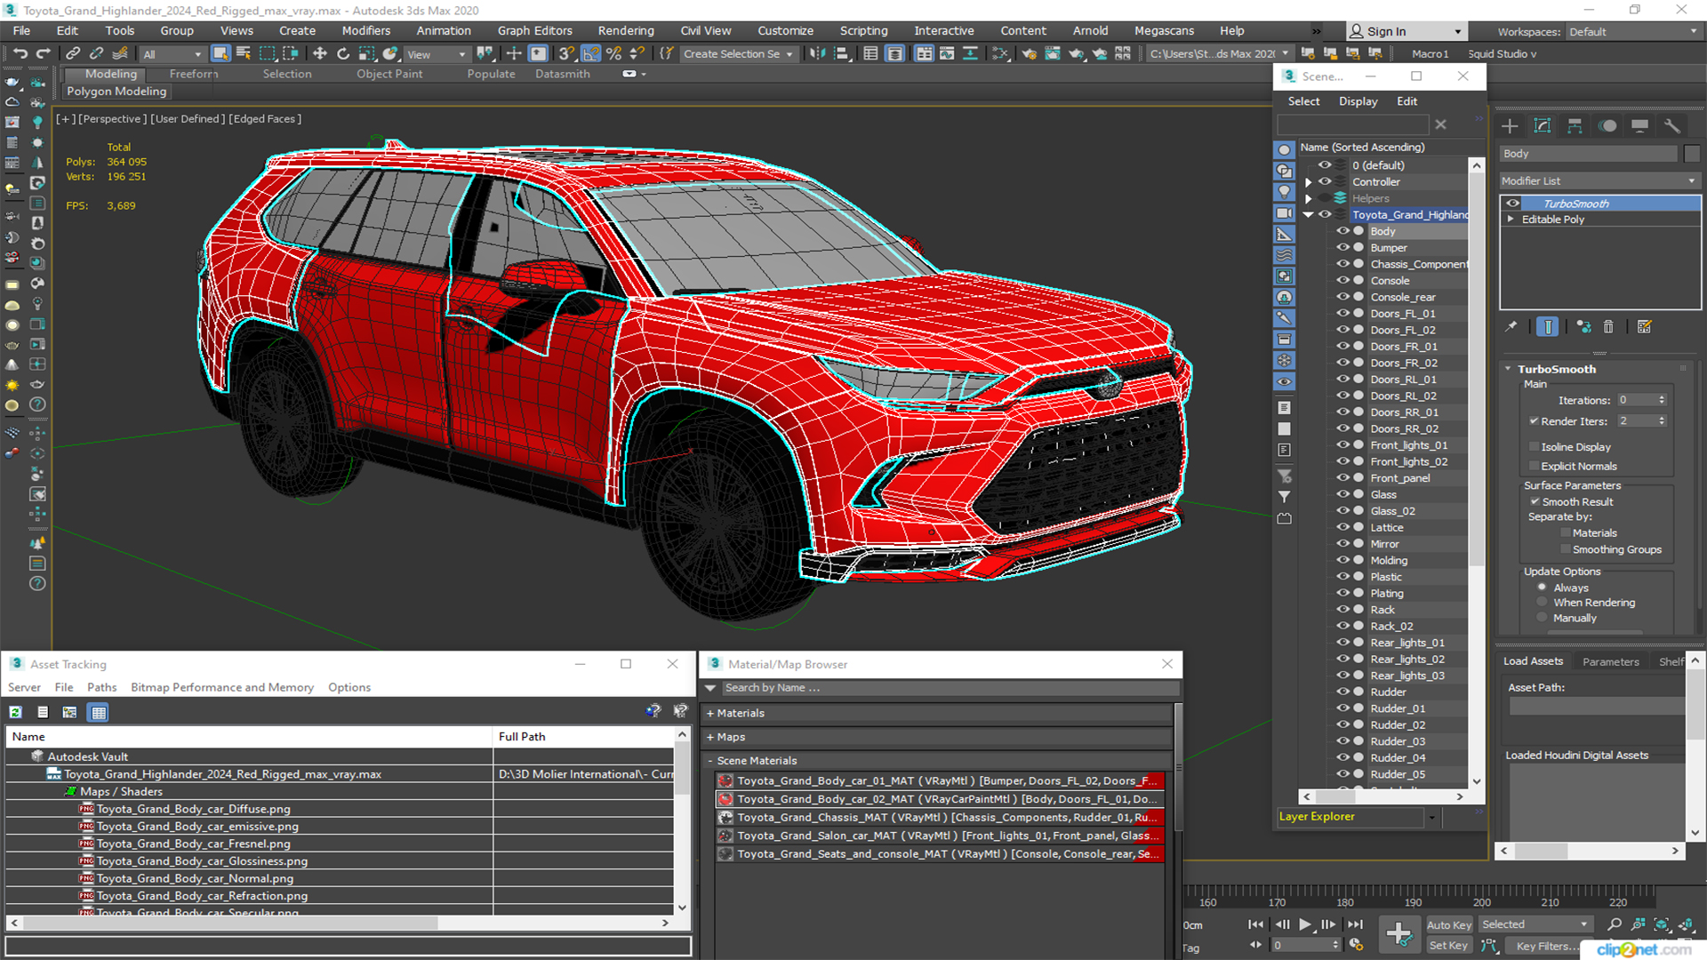Expand Materials group in Material Browser
This screenshot has height=960, width=1707.
710,713
